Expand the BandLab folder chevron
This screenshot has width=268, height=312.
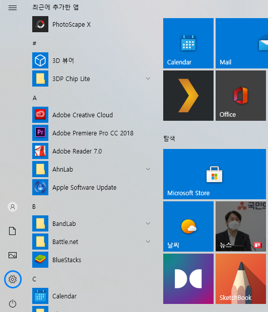(x=148, y=223)
